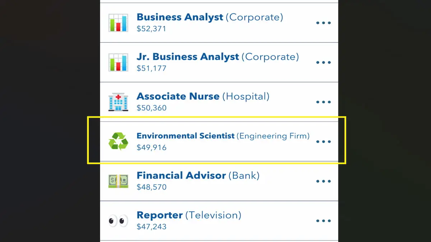Click the eyes icon beside Reporter
This screenshot has width=431, height=242.
coord(118,221)
